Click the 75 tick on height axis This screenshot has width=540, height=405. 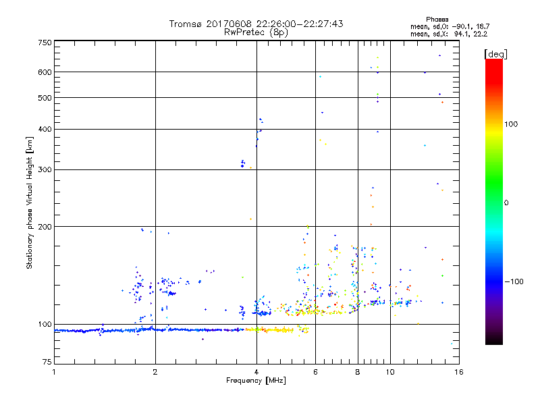[46, 364]
